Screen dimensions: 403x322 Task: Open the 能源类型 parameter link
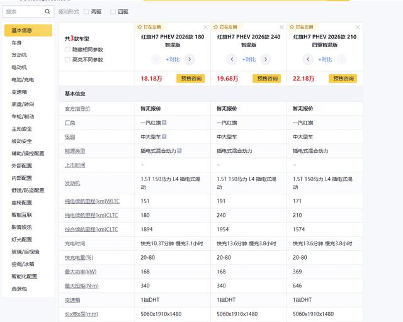[x=75, y=151]
